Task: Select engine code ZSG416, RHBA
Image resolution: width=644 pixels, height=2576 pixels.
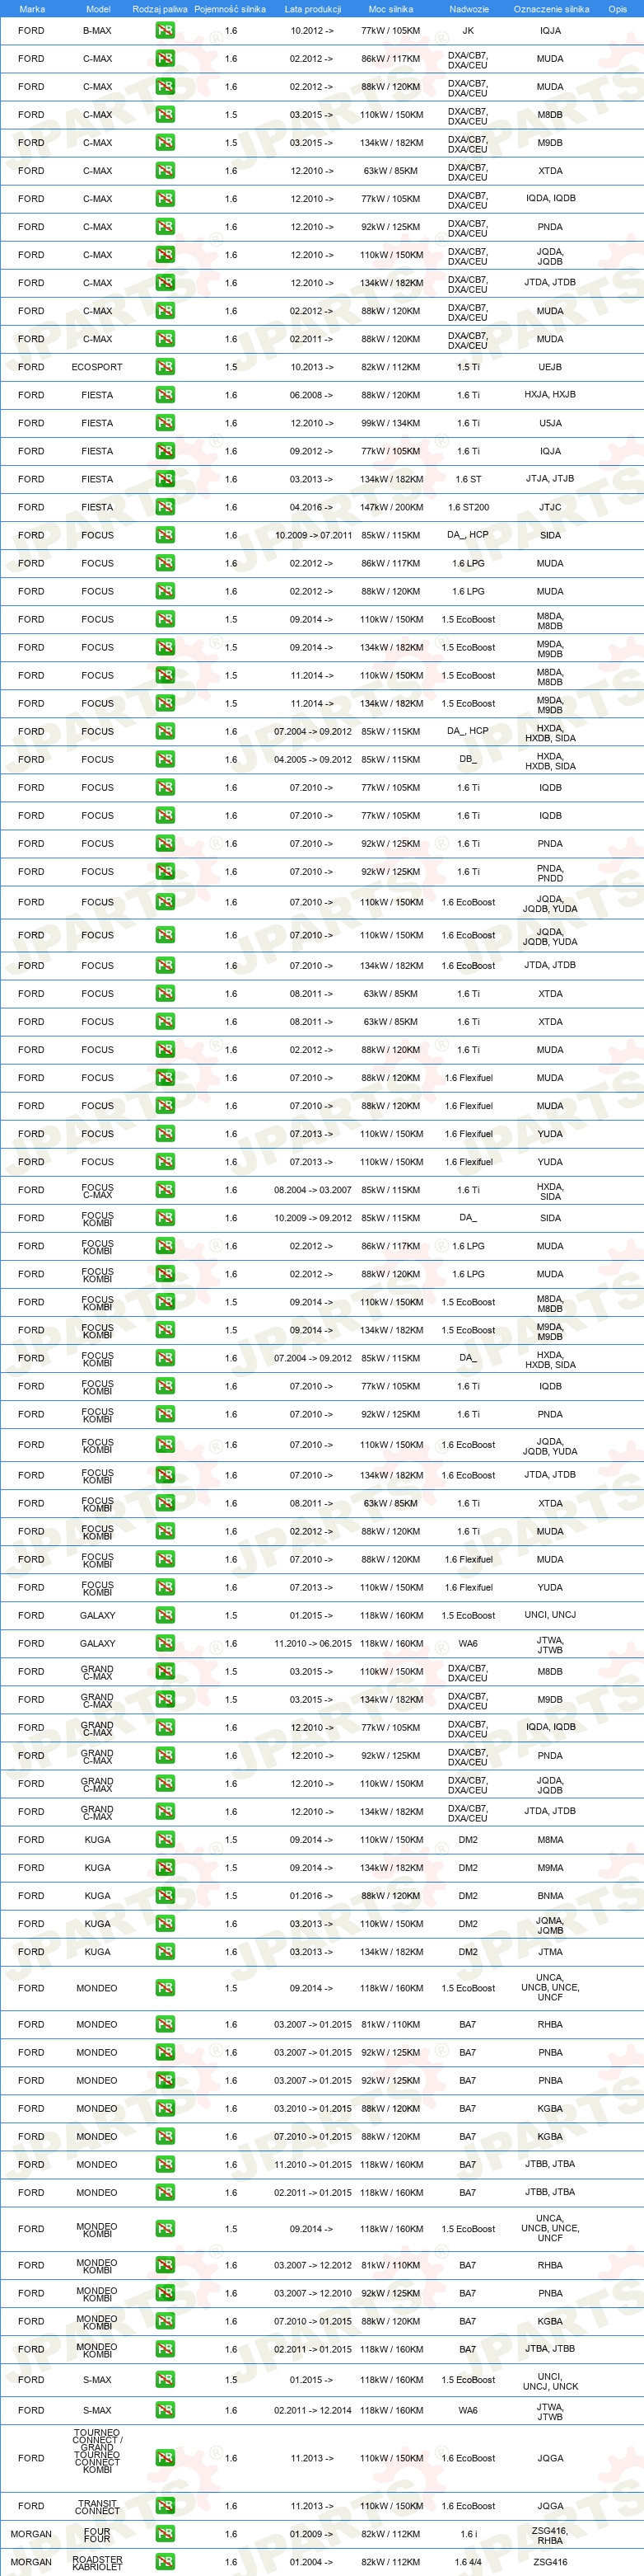Action: (550, 2534)
